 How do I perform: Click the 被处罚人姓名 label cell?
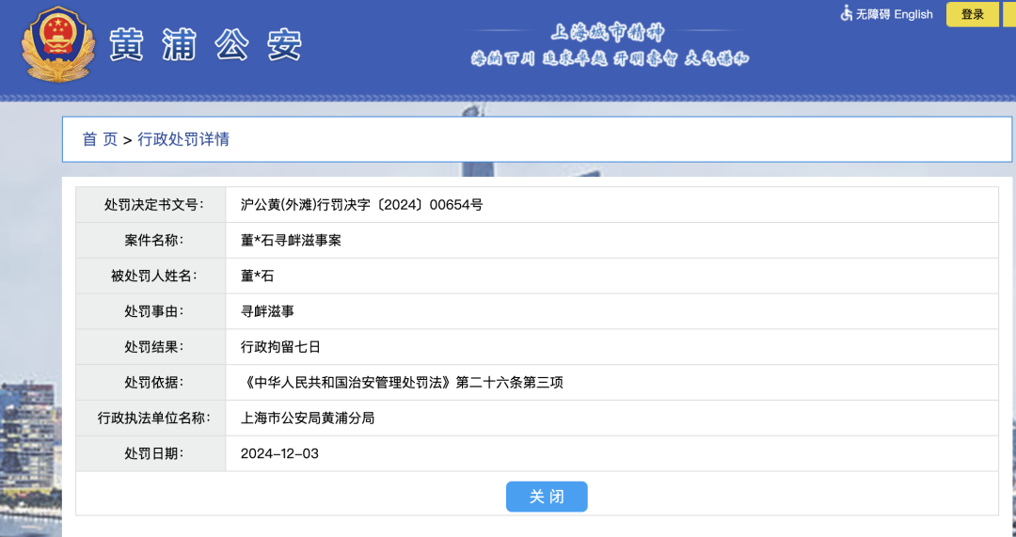pos(153,276)
